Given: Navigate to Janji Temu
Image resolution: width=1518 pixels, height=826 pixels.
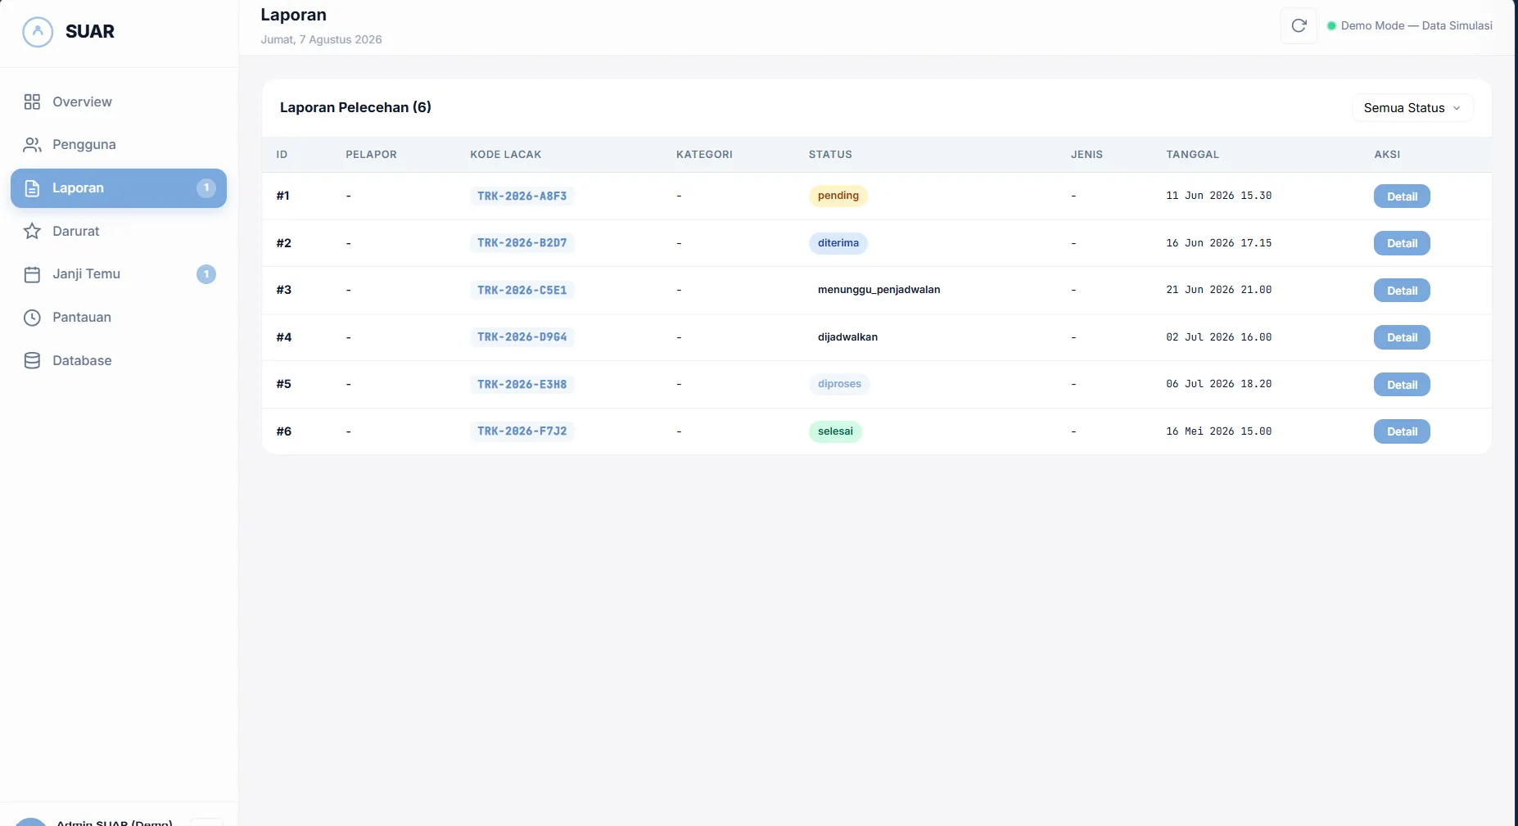Looking at the screenshot, I should point(119,274).
